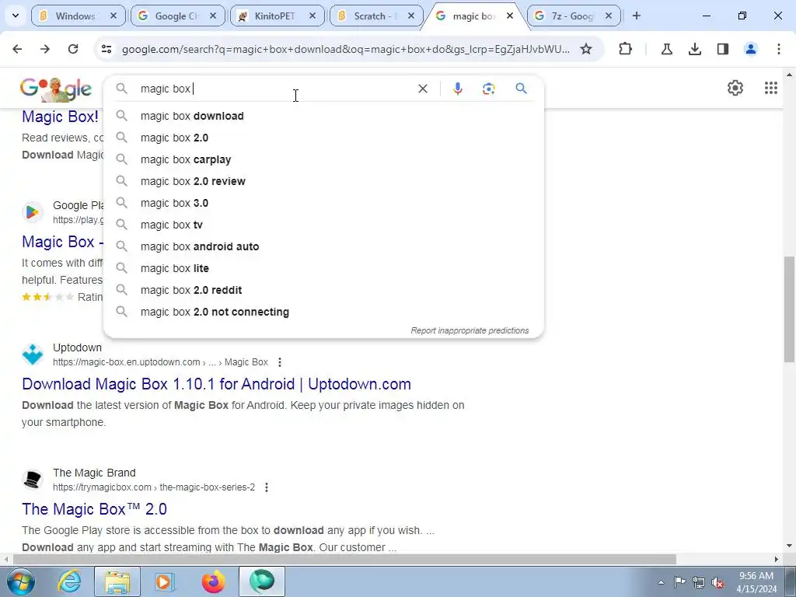The image size is (796, 597).
Task: Open 'Download Magic Box 1.10.1 for Android' result
Action: tap(216, 384)
